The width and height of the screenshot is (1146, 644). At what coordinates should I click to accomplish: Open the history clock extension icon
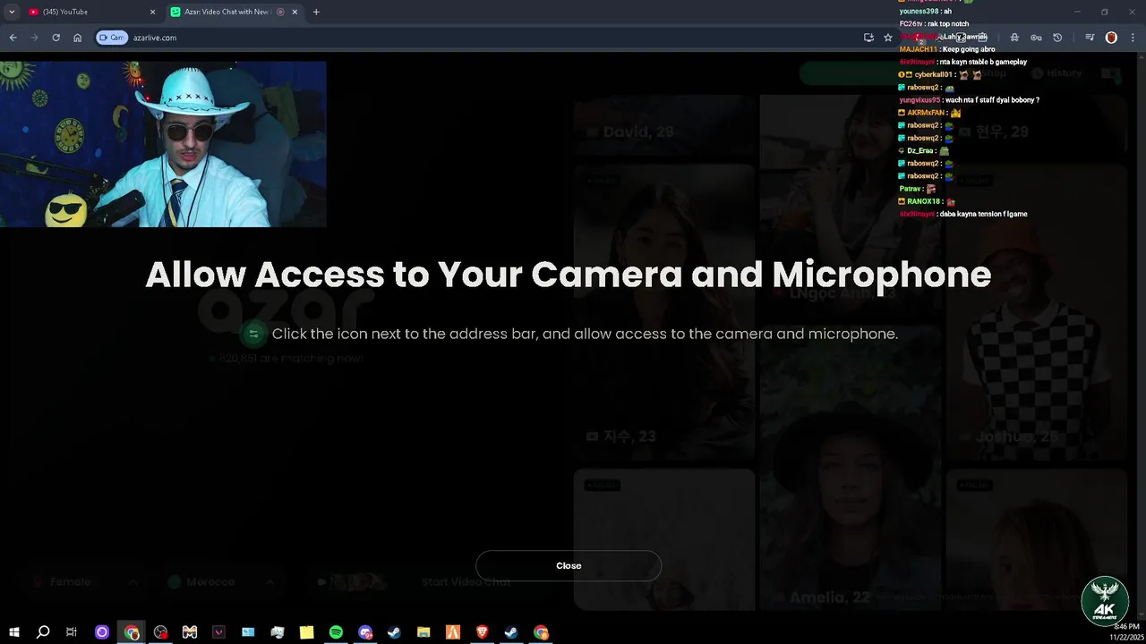pyautogui.click(x=1057, y=38)
